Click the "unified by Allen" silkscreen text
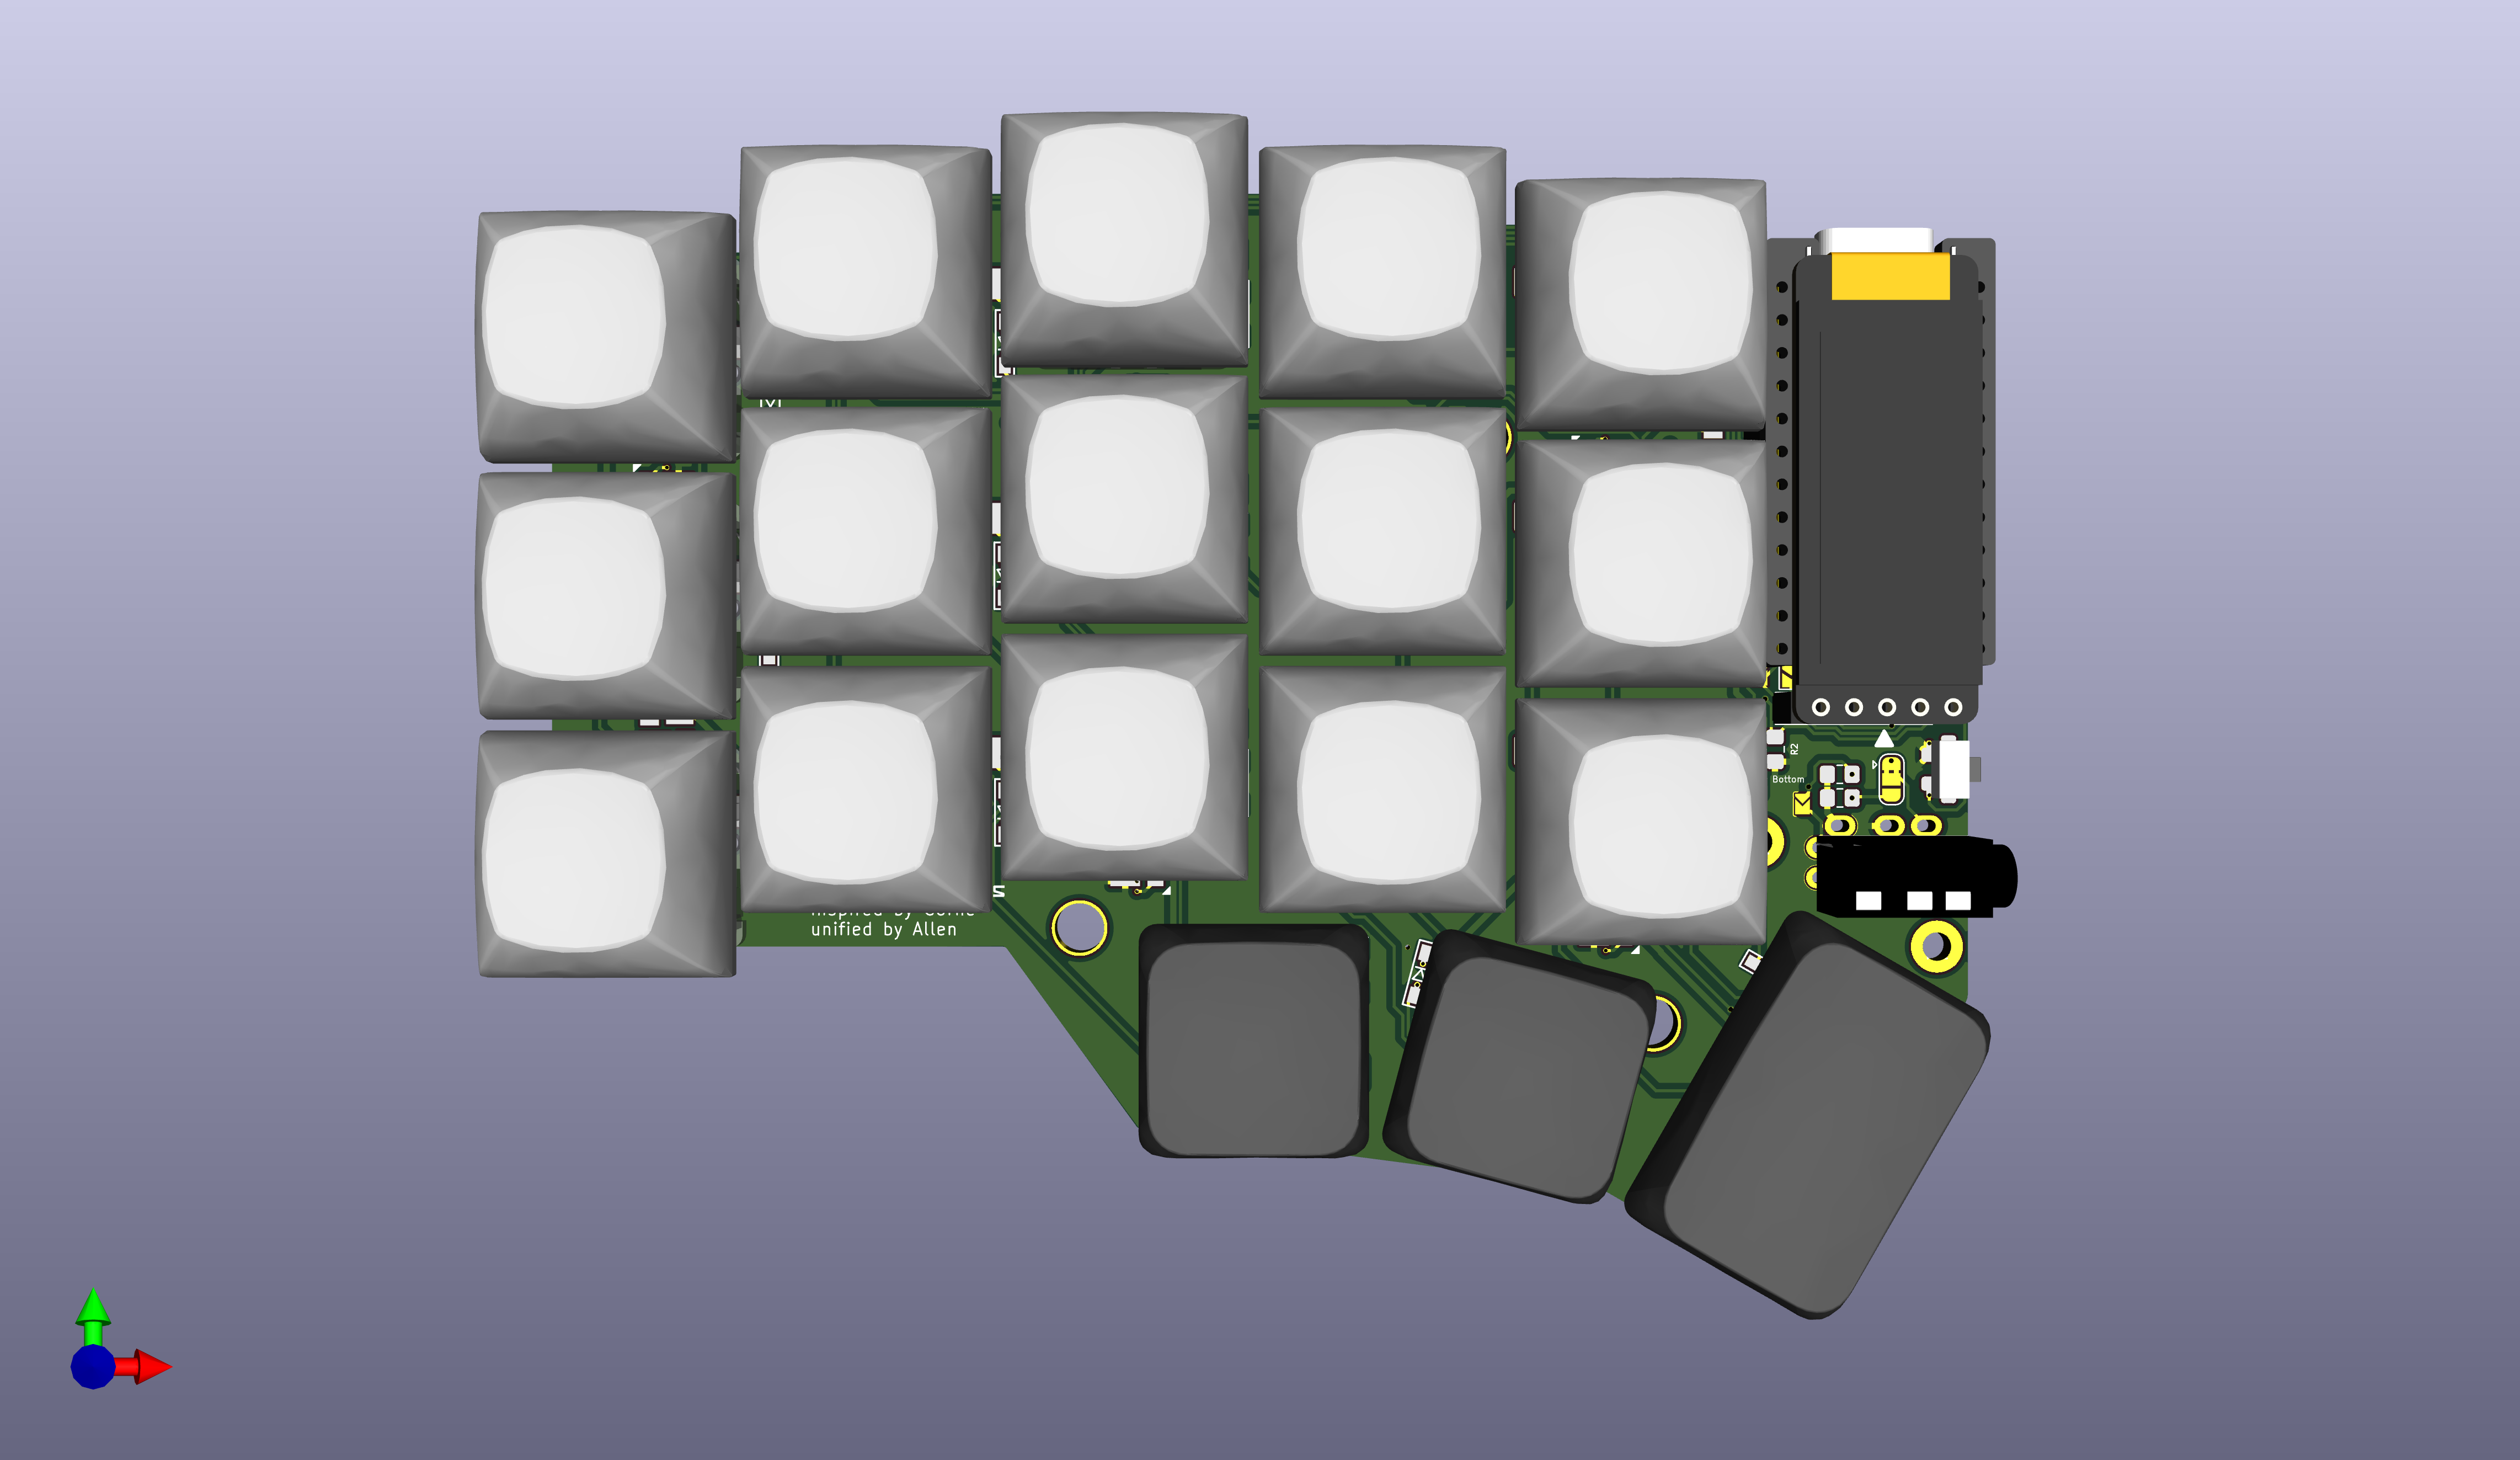This screenshot has width=2520, height=1460. (883, 929)
